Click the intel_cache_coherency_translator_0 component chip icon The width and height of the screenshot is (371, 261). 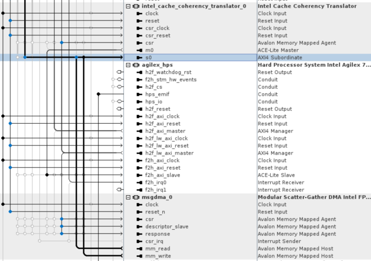pyautogui.click(x=136, y=6)
